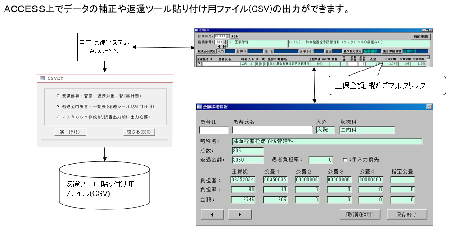Click the 指定公費 負担者 field
Viewport: 451px width, 236px height.
[402, 180]
